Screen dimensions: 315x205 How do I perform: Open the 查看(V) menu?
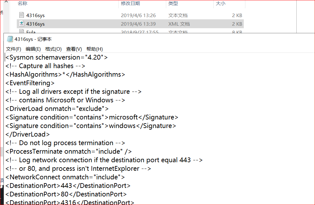pyautogui.click(x=74, y=49)
